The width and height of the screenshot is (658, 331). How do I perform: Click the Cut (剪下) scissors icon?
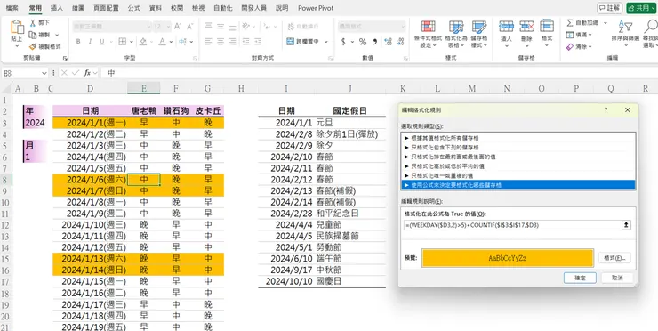tap(33, 23)
